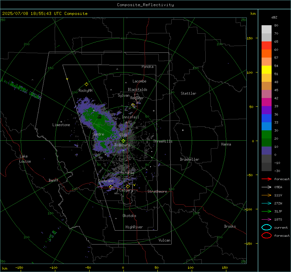291x272 pixels.
Task: Click the Innisfail city label
Action: coord(130,117)
